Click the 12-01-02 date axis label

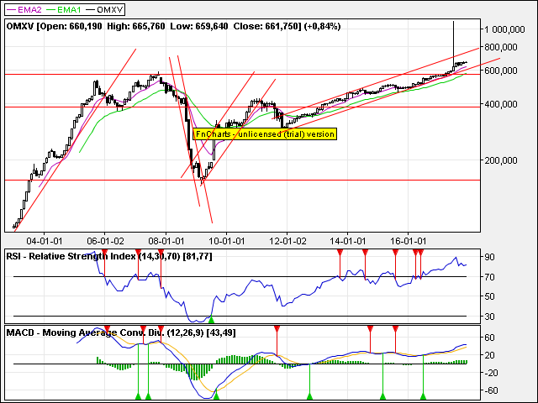coord(287,241)
